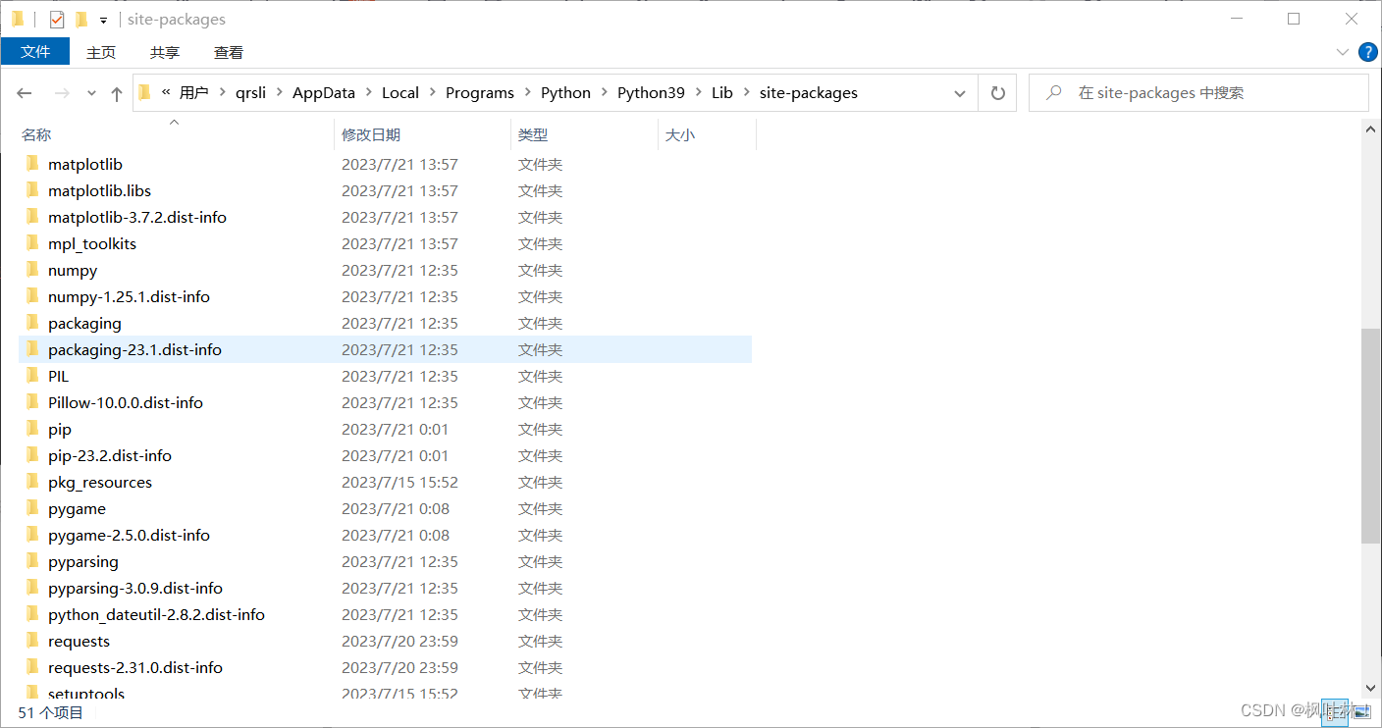Open the 文件 menu tab
The image size is (1382, 728).
(35, 52)
